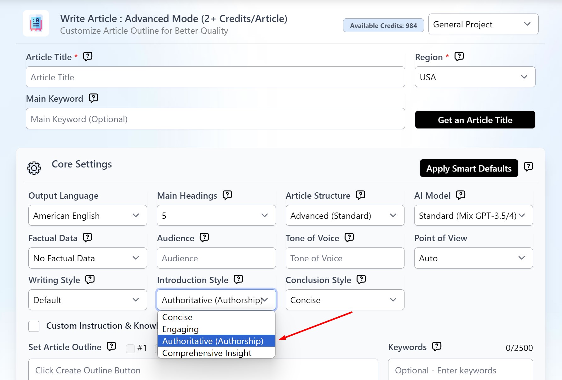562x380 pixels.
Task: Click Get an Article Title button
Action: tap(475, 120)
